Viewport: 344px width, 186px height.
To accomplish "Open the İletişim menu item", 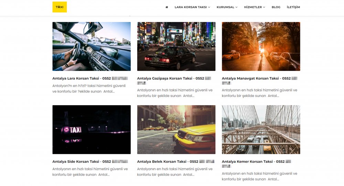I will (x=293, y=7).
